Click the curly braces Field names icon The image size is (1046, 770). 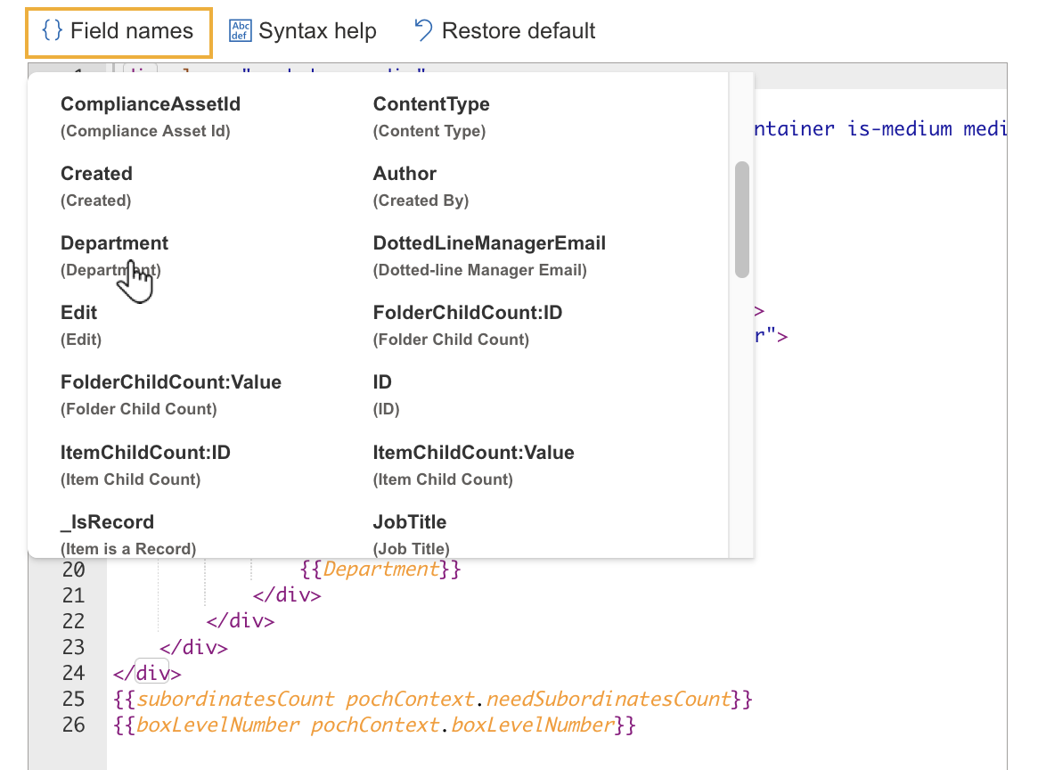coord(53,31)
